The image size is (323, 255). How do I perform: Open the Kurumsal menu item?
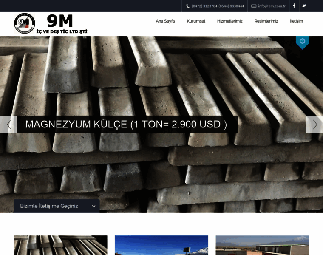coord(196,21)
